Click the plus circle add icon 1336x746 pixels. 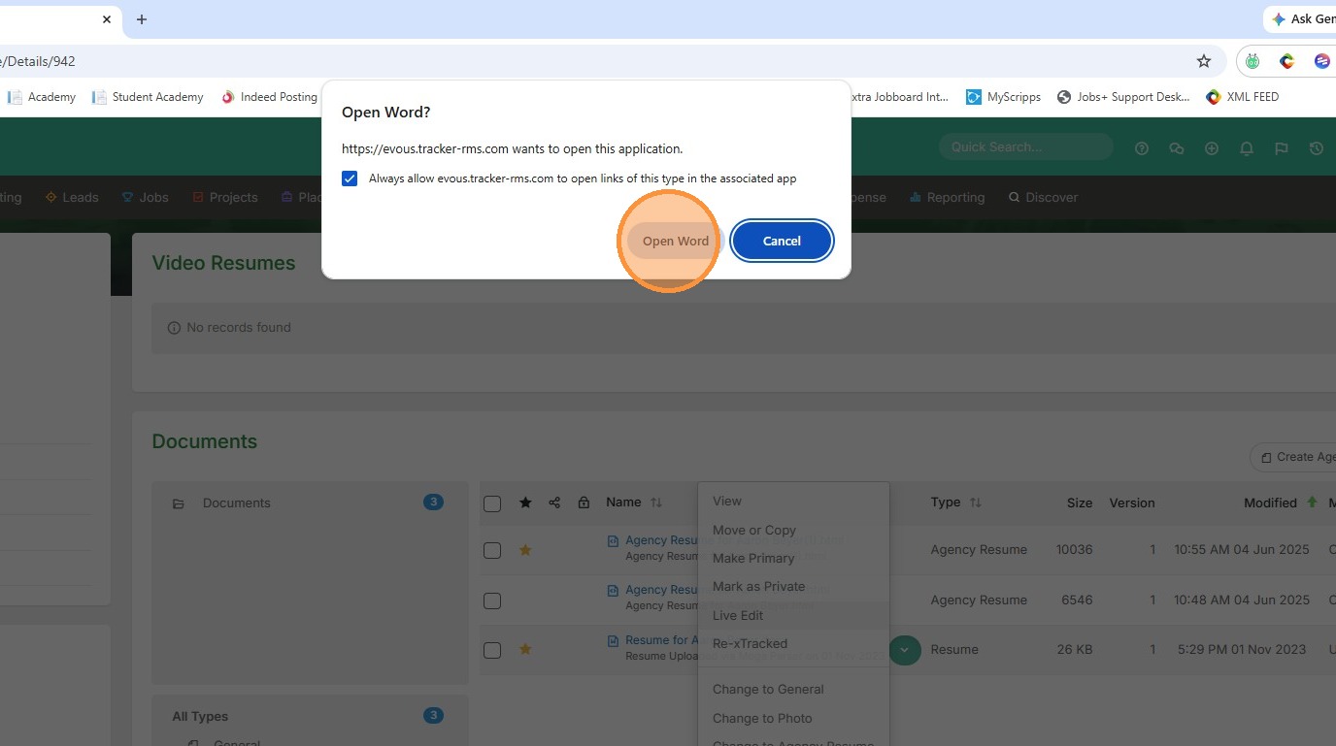pos(1212,148)
